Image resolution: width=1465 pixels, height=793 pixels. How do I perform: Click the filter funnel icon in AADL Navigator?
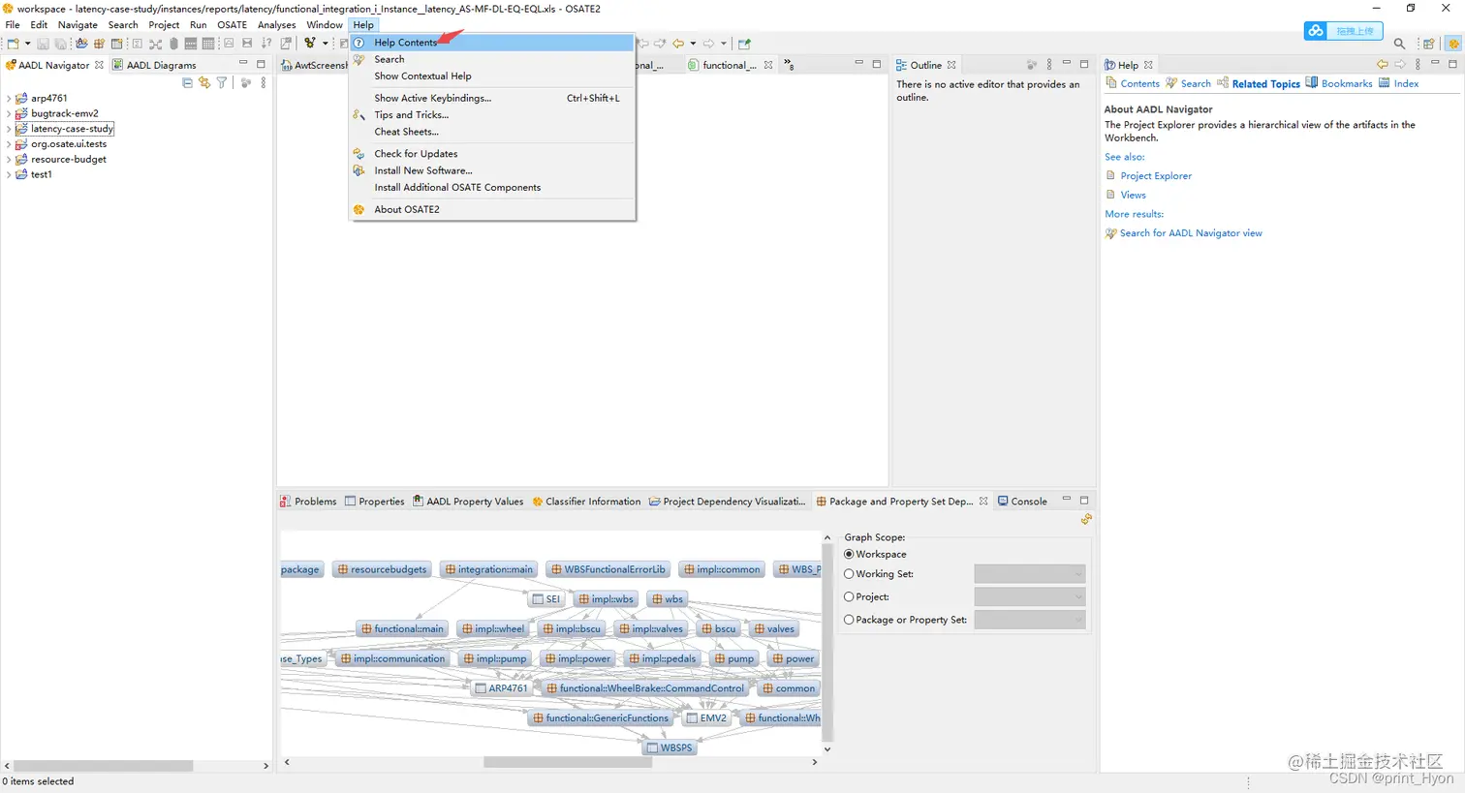pos(222,83)
